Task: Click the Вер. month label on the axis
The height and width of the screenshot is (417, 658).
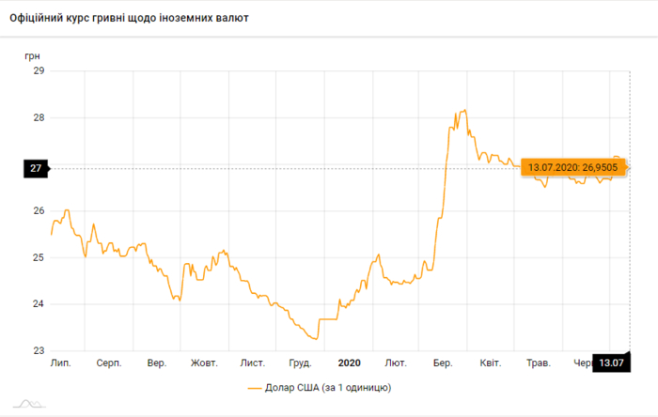Action: [x=157, y=363]
